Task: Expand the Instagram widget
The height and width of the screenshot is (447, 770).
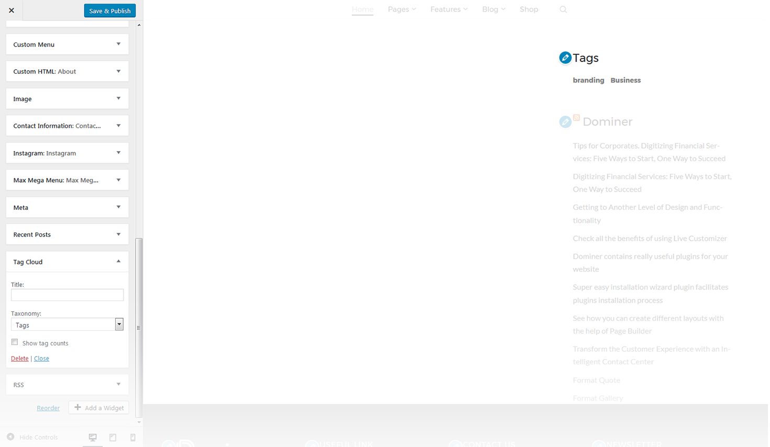Action: point(67,153)
